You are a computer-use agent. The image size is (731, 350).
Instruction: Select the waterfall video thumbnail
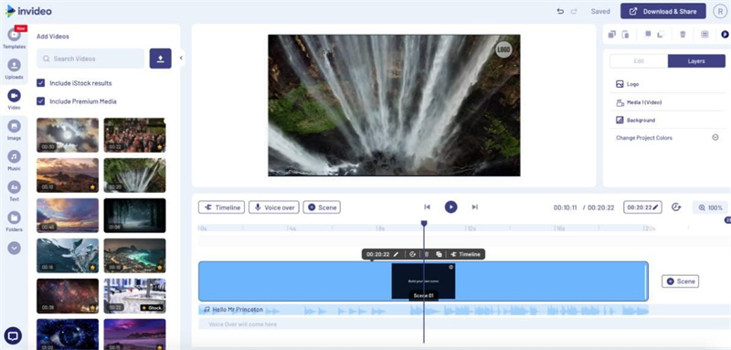click(x=134, y=175)
